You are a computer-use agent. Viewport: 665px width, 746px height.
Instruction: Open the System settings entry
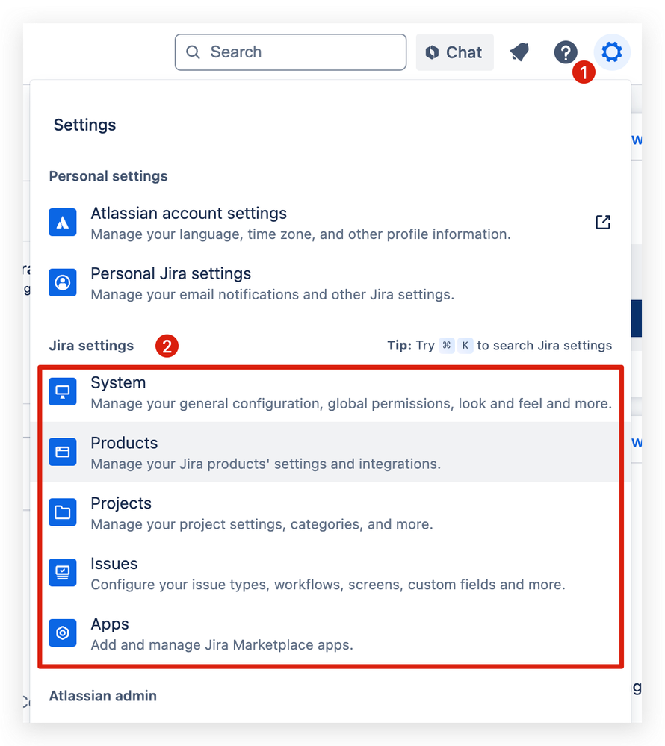330,392
